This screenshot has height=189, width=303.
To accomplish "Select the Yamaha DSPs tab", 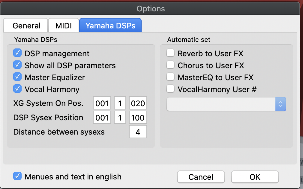I will point(110,25).
